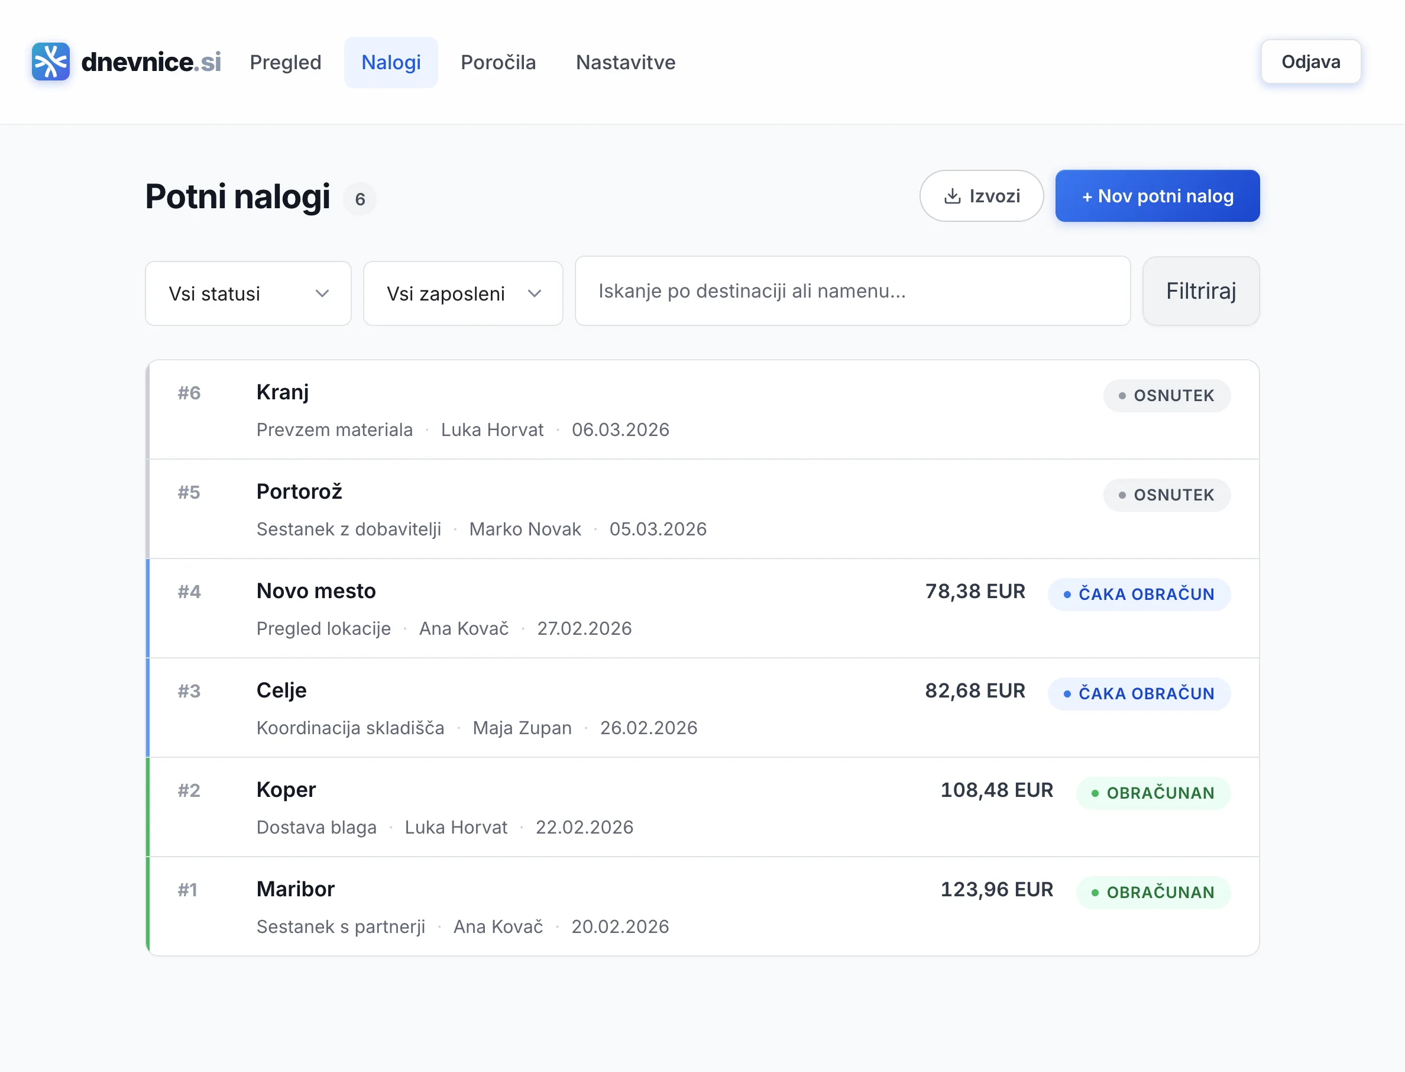Viewport: 1405px width, 1072px height.
Task: Go to the Nastavitve tab
Action: [625, 63]
